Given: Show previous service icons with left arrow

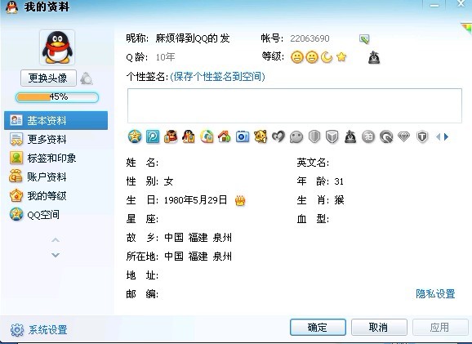Looking at the screenshot, I should pyautogui.click(x=438, y=136).
